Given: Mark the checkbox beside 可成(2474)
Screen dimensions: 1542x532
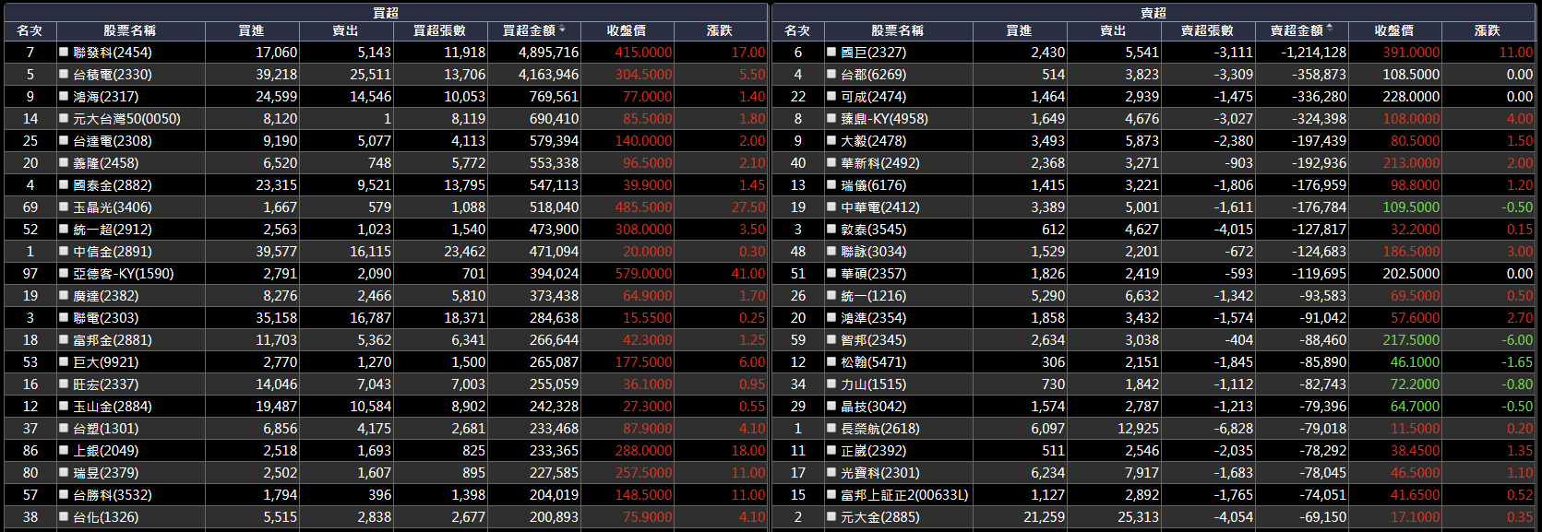Looking at the screenshot, I should pos(831,97).
